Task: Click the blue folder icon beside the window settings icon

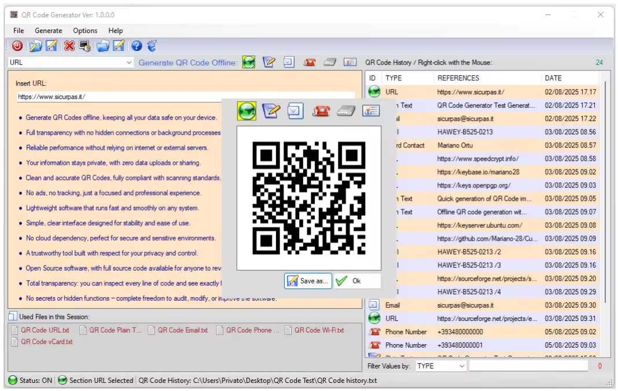Action: [x=103, y=46]
